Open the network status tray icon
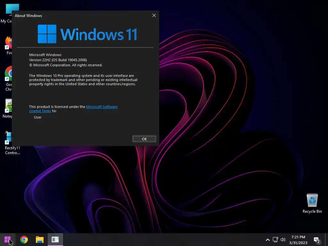328x246 pixels. tap(275, 240)
